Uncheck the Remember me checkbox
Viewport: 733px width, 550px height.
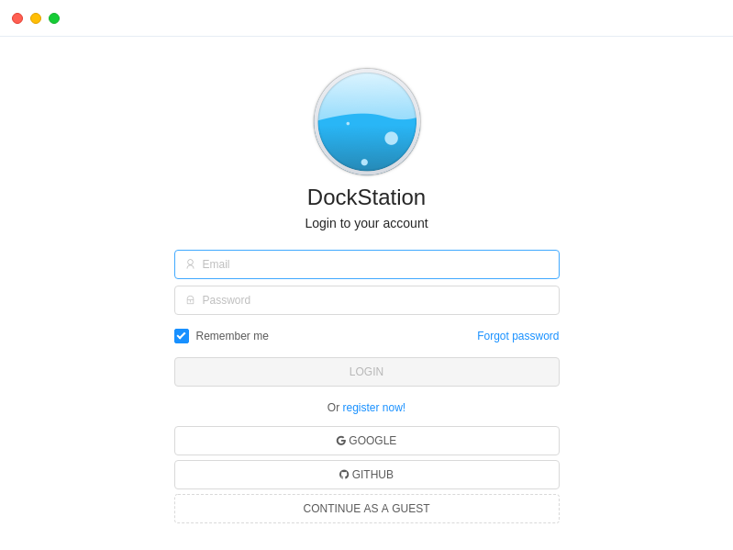[182, 336]
